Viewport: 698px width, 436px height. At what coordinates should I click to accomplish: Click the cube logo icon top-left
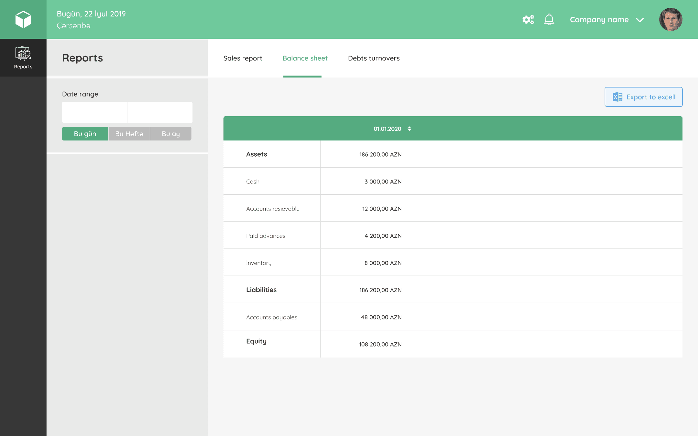coord(23,19)
